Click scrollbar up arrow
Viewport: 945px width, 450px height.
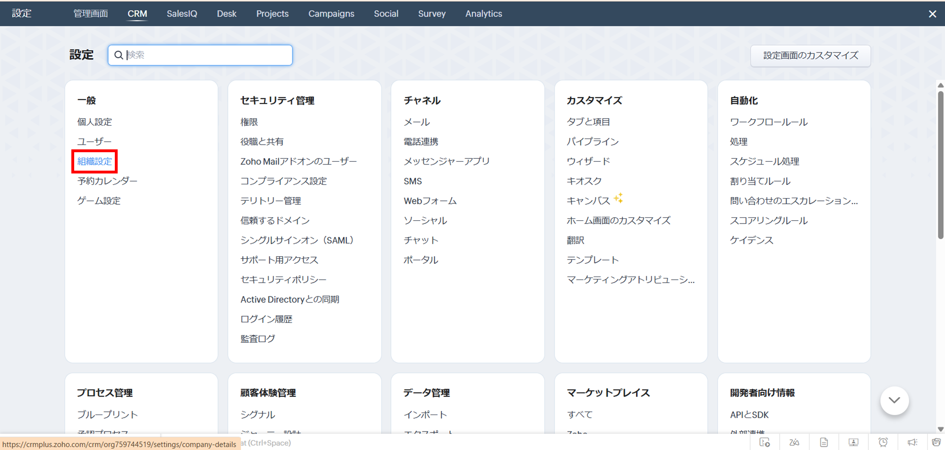coord(940,86)
